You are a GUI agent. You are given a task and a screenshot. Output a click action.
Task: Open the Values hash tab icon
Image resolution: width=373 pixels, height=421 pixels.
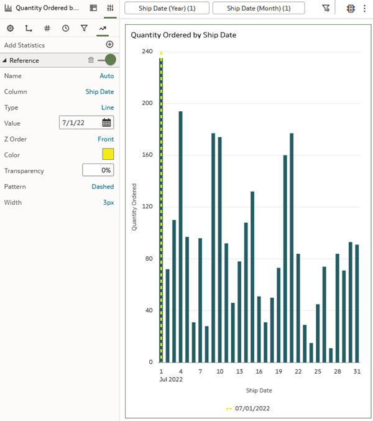(x=47, y=28)
